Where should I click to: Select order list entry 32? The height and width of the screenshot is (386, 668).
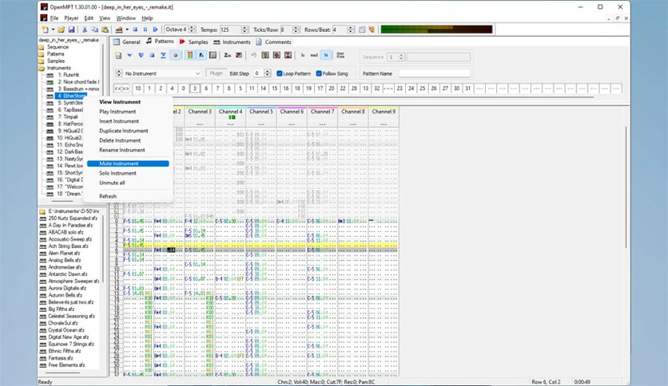tap(376, 89)
